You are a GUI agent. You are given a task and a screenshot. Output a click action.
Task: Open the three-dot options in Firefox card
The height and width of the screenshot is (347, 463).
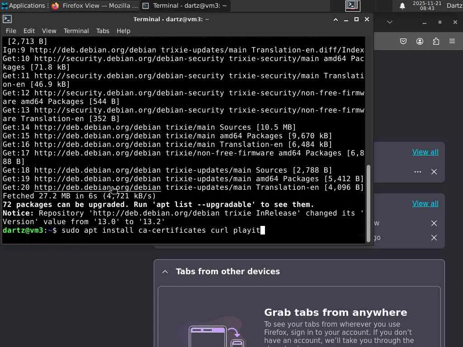417,172
